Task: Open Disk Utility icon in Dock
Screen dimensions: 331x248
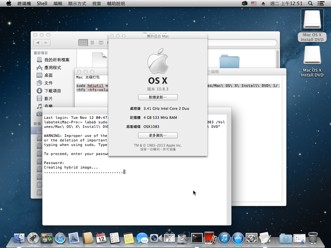Action: point(183,238)
